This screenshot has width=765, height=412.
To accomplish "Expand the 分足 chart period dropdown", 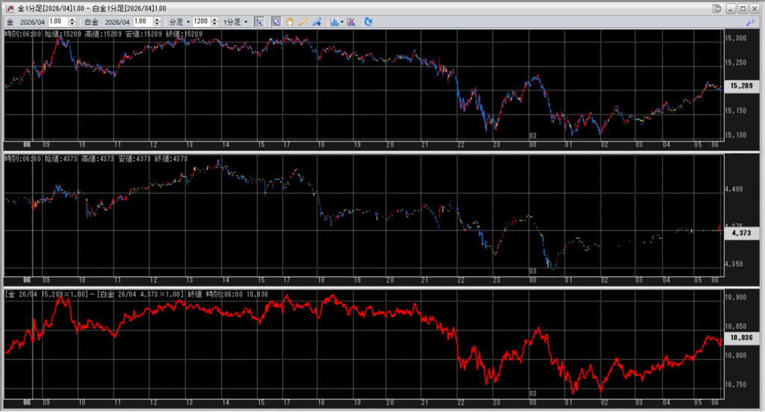I will pyautogui.click(x=176, y=22).
